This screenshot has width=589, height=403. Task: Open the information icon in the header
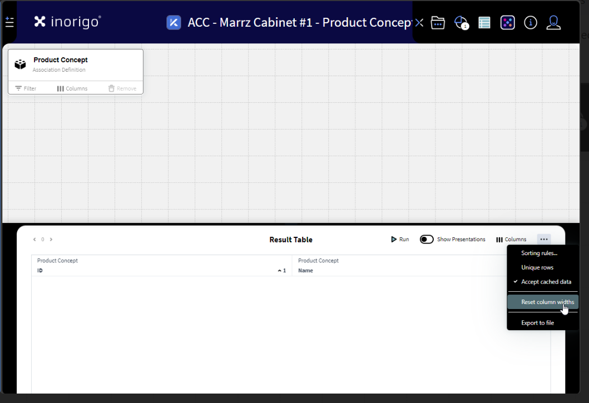(x=531, y=23)
